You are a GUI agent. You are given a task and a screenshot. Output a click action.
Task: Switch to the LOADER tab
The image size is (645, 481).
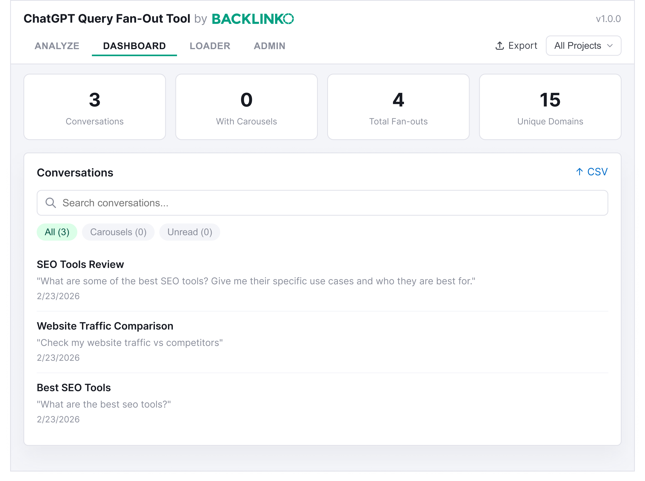coord(210,46)
